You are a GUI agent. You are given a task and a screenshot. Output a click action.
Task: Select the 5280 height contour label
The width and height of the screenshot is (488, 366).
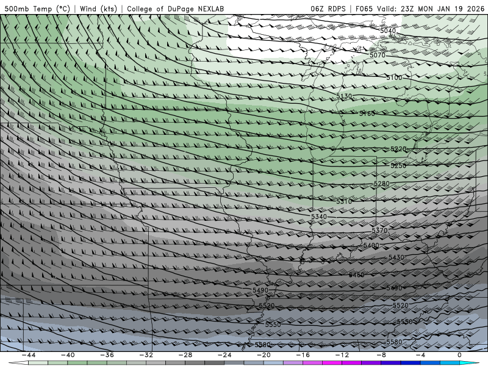(x=382, y=184)
